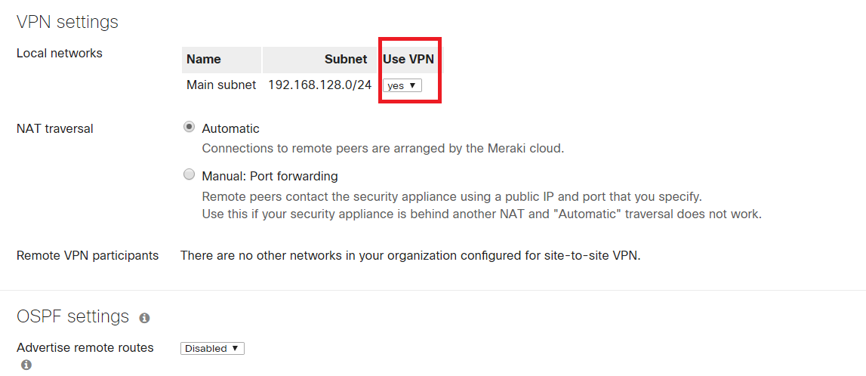This screenshot has height=376, width=866.
Task: Select Manual: Port forwarding radio button
Action: 189,175
